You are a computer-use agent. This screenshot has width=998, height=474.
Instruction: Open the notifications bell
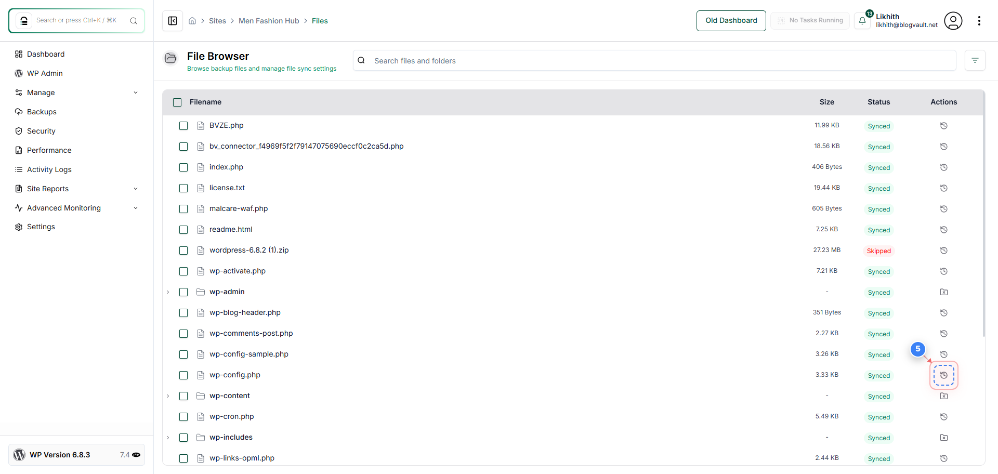tap(862, 21)
